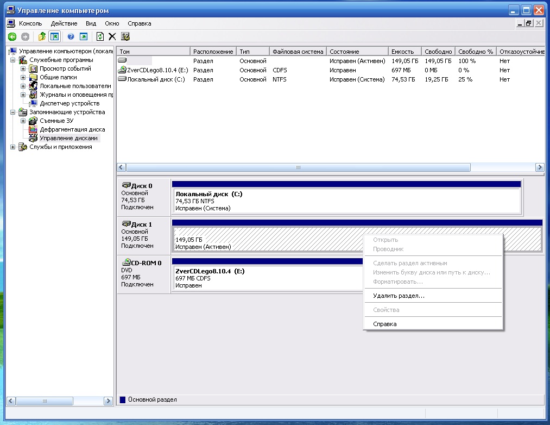
Task: Expand the Локальные пользователи tree node
Action: coord(23,86)
